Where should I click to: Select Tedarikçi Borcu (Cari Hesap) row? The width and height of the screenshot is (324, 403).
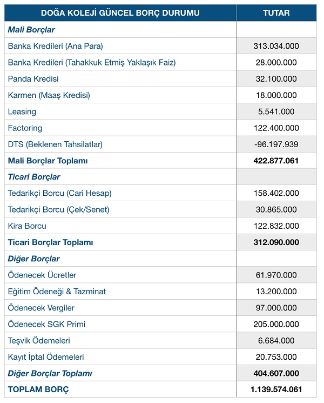point(59,193)
